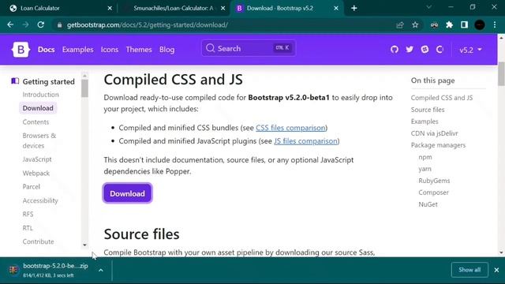Select the Download Bootstrap v5.2 tab
The image size is (505, 284).
[286, 9]
